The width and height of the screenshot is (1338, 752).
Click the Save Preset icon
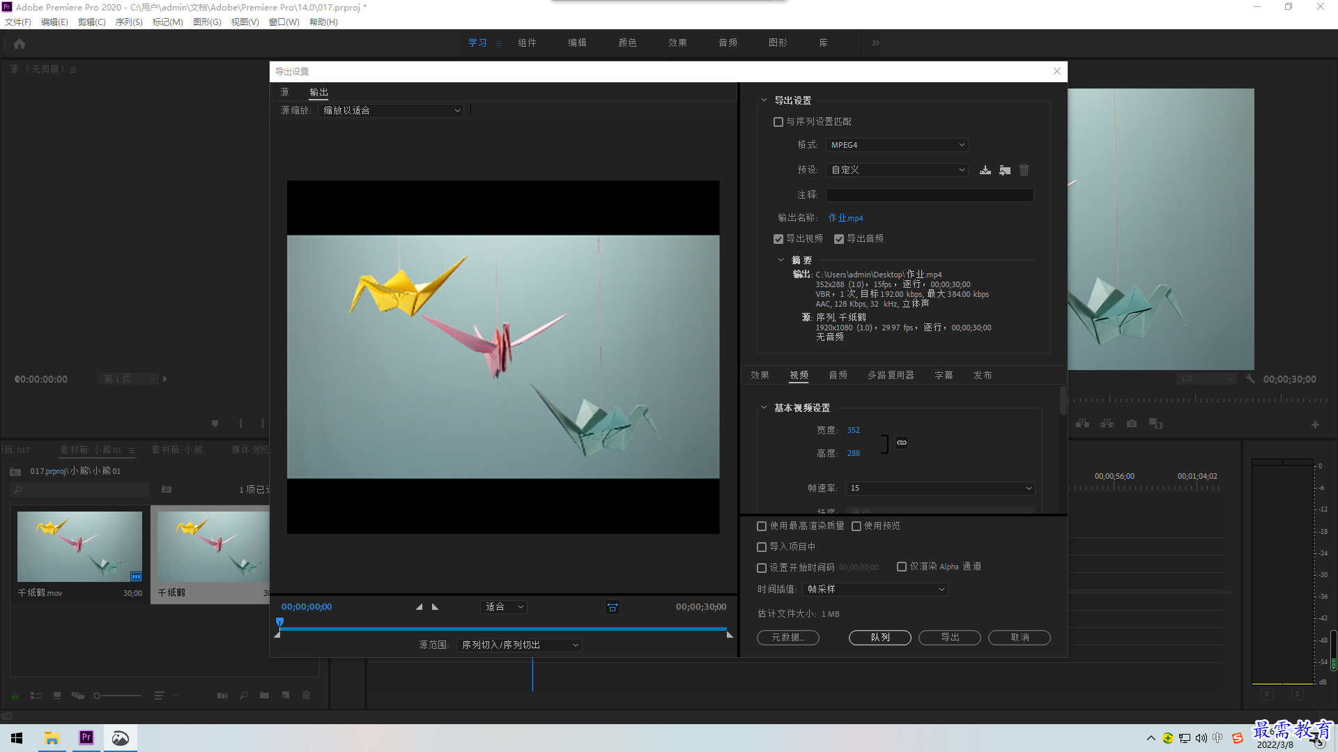pyautogui.click(x=985, y=170)
